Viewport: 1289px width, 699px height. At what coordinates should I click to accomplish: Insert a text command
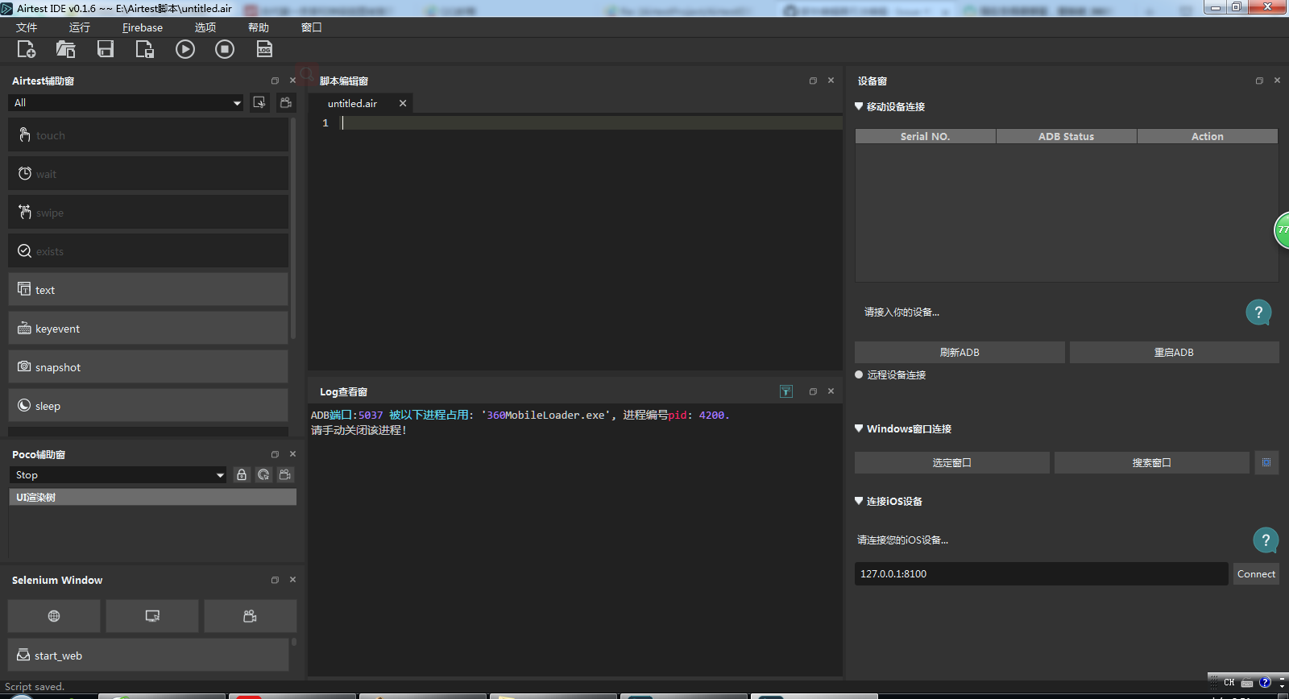point(148,289)
